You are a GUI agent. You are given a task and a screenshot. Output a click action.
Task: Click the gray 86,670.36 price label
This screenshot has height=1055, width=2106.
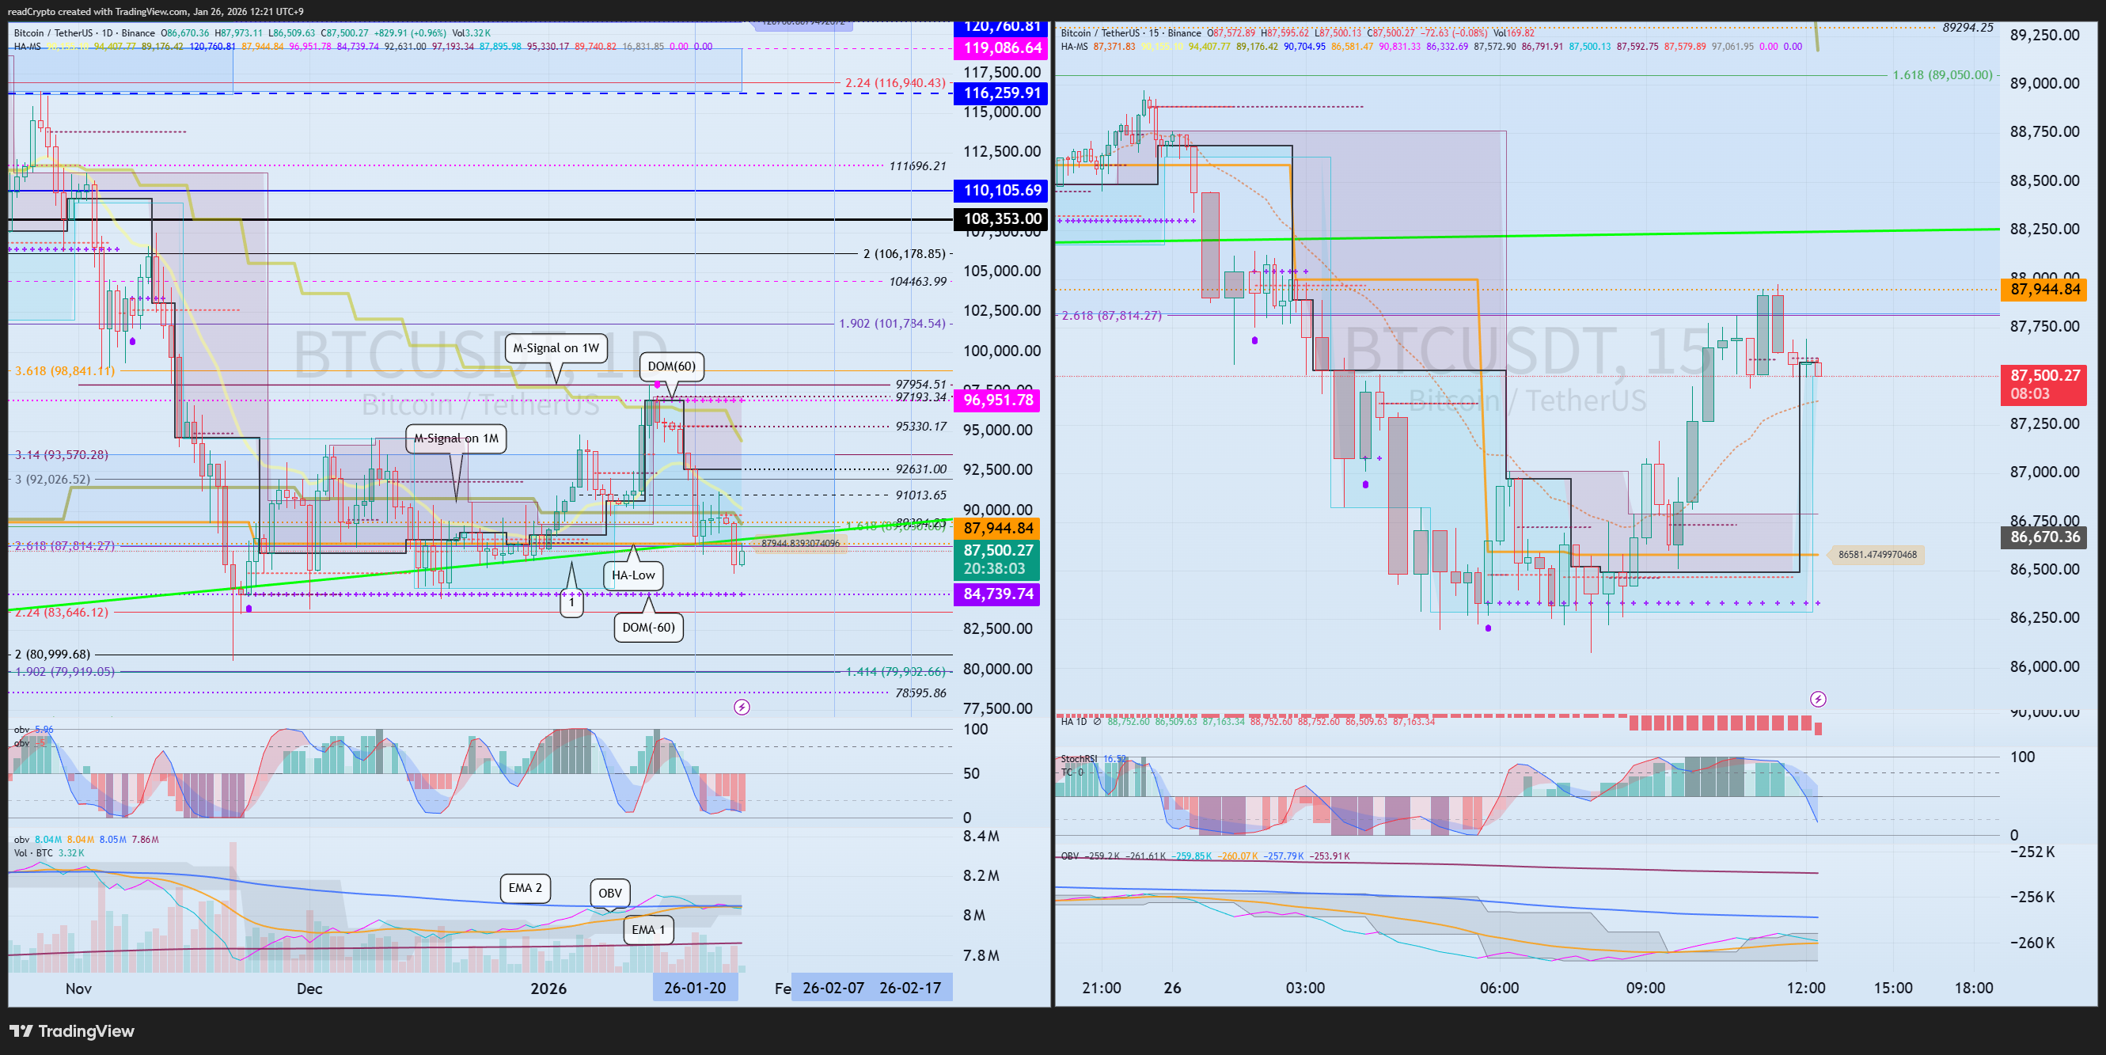2043,537
